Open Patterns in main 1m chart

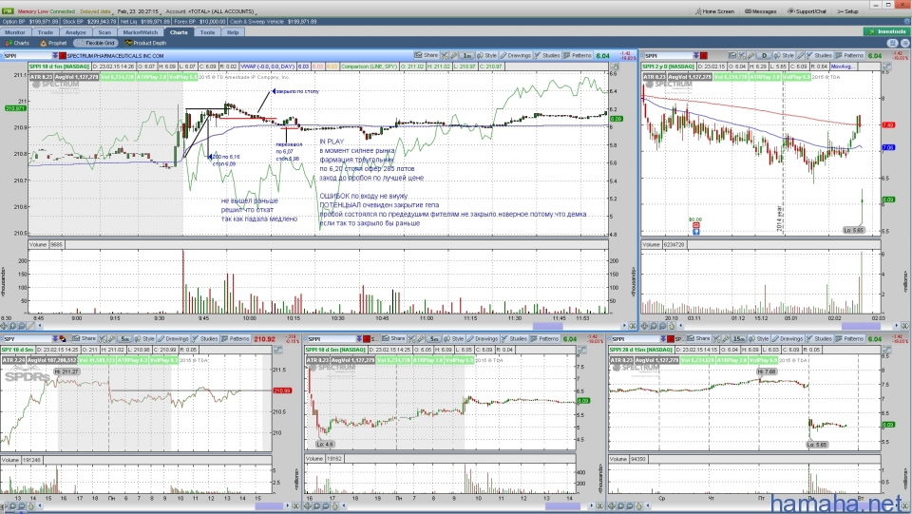click(x=577, y=55)
